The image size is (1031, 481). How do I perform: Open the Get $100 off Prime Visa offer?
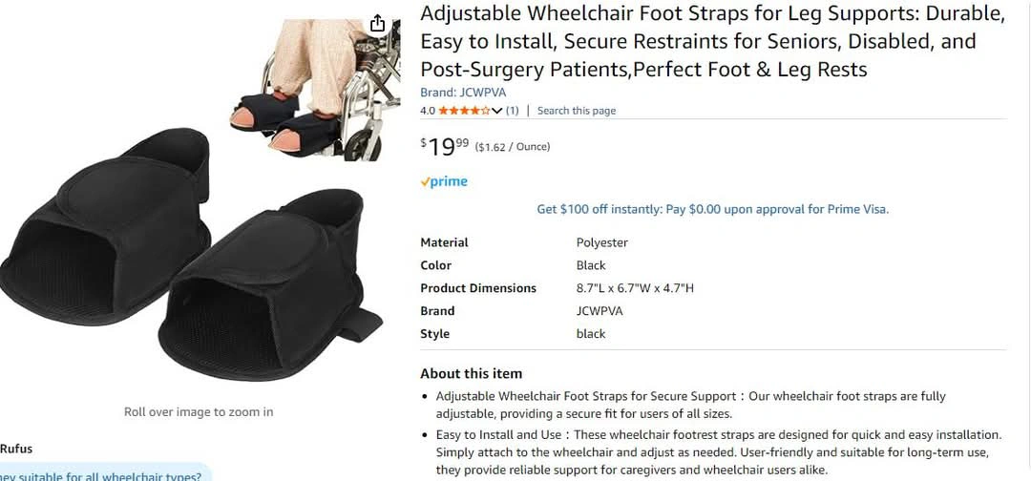pyautogui.click(x=713, y=210)
